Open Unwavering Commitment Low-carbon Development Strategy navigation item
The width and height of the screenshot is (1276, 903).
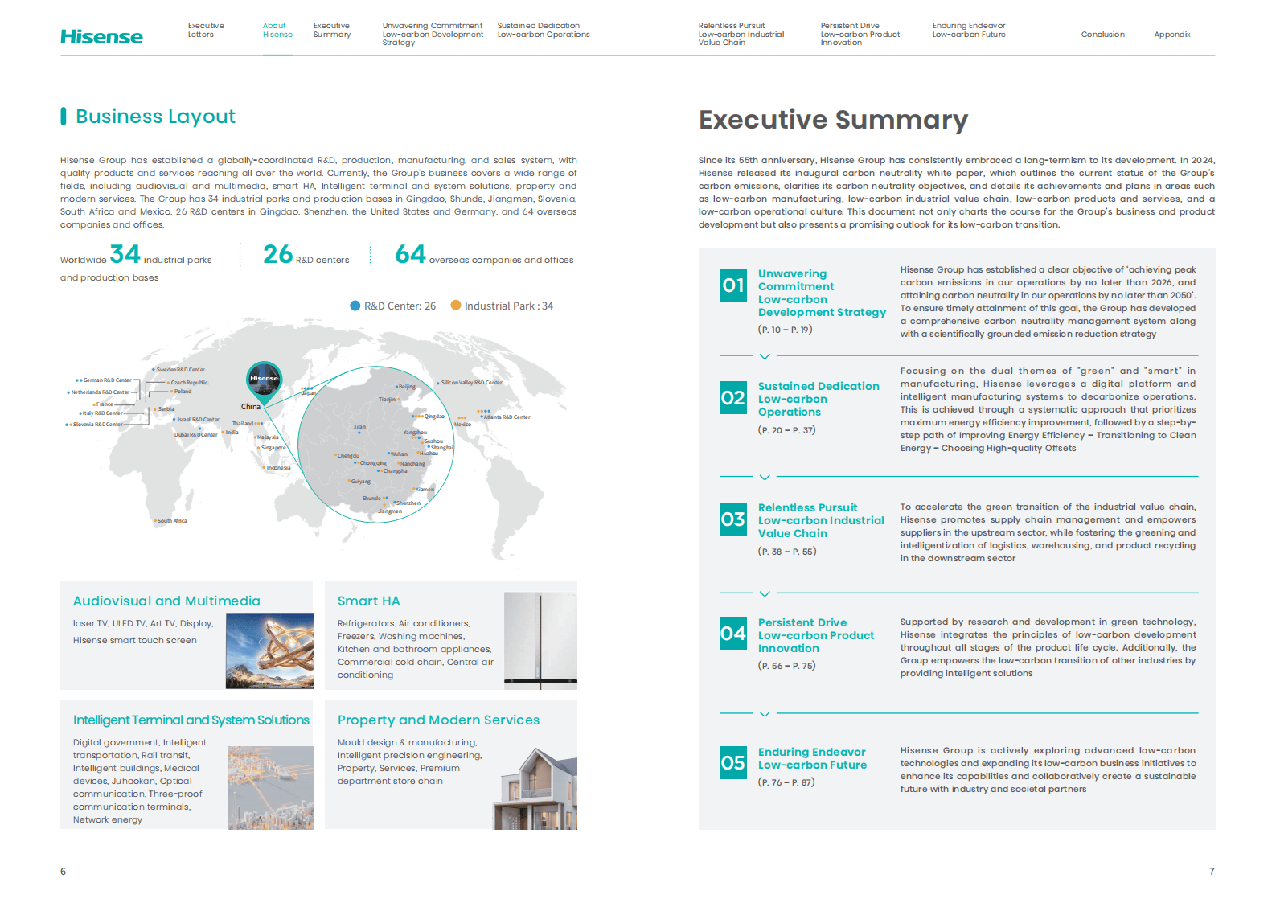click(x=433, y=34)
